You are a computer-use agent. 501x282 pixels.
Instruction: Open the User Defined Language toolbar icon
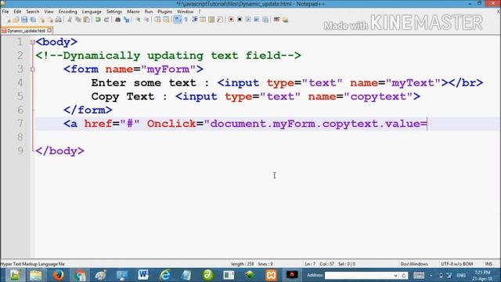[x=203, y=20]
